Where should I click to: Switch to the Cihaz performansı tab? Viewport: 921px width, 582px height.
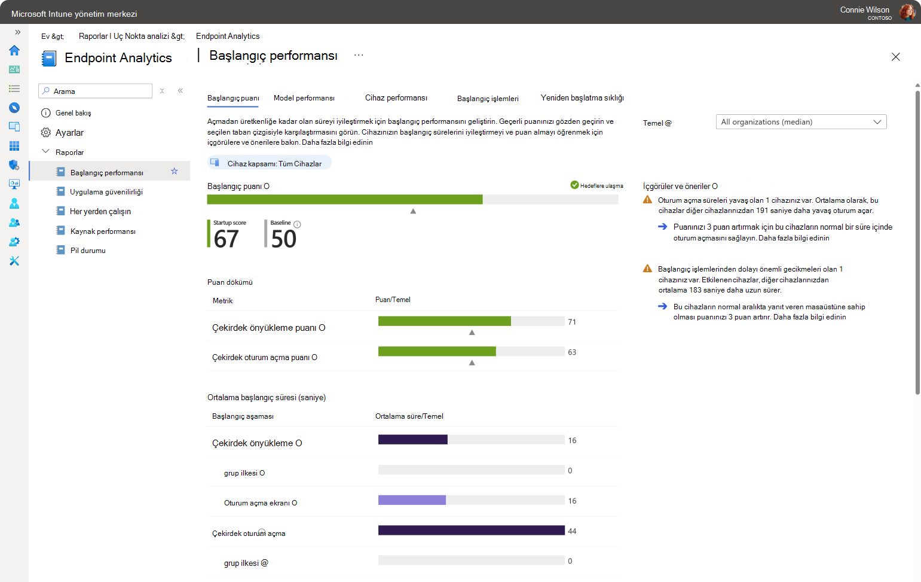pos(396,98)
